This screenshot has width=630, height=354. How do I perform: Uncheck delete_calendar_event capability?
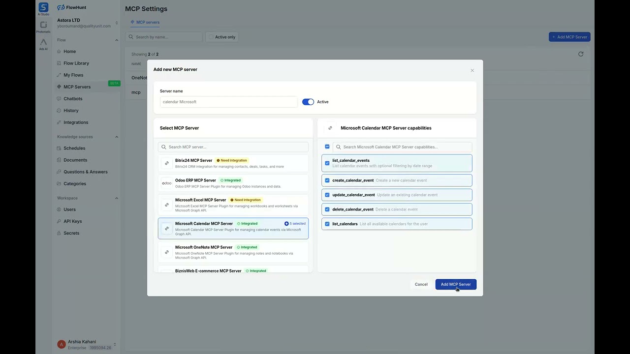(327, 209)
